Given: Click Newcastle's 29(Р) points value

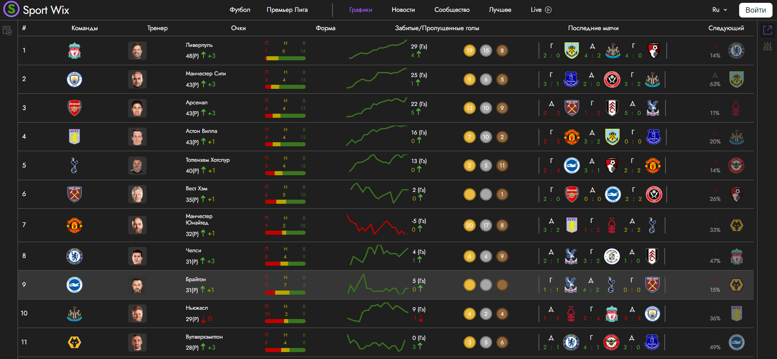Looking at the screenshot, I should coord(192,319).
